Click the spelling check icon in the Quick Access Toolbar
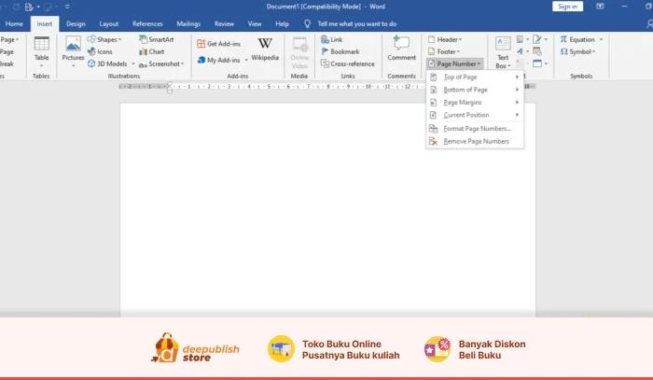 tap(29, 7)
